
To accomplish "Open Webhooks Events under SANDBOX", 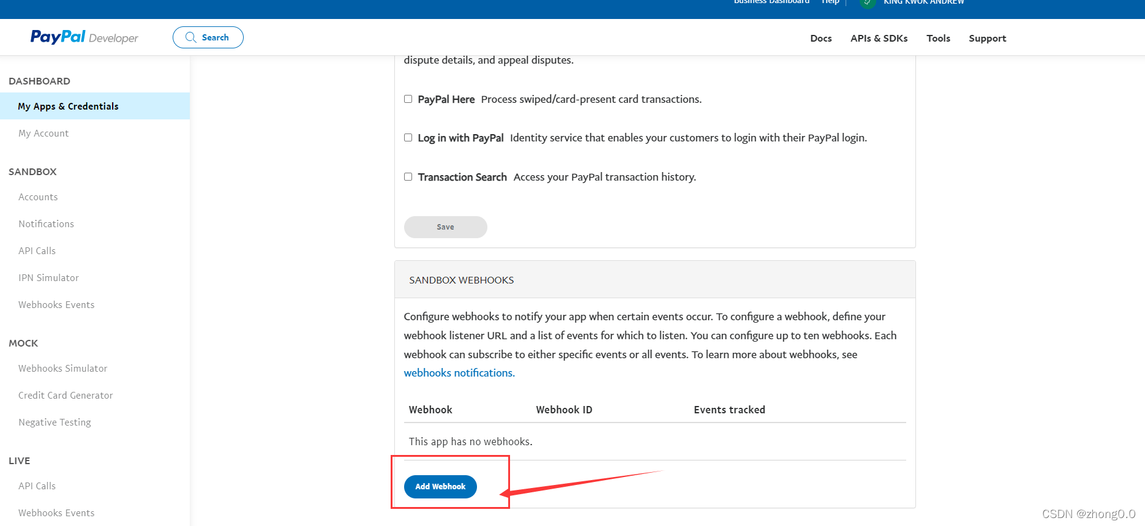I will (56, 304).
